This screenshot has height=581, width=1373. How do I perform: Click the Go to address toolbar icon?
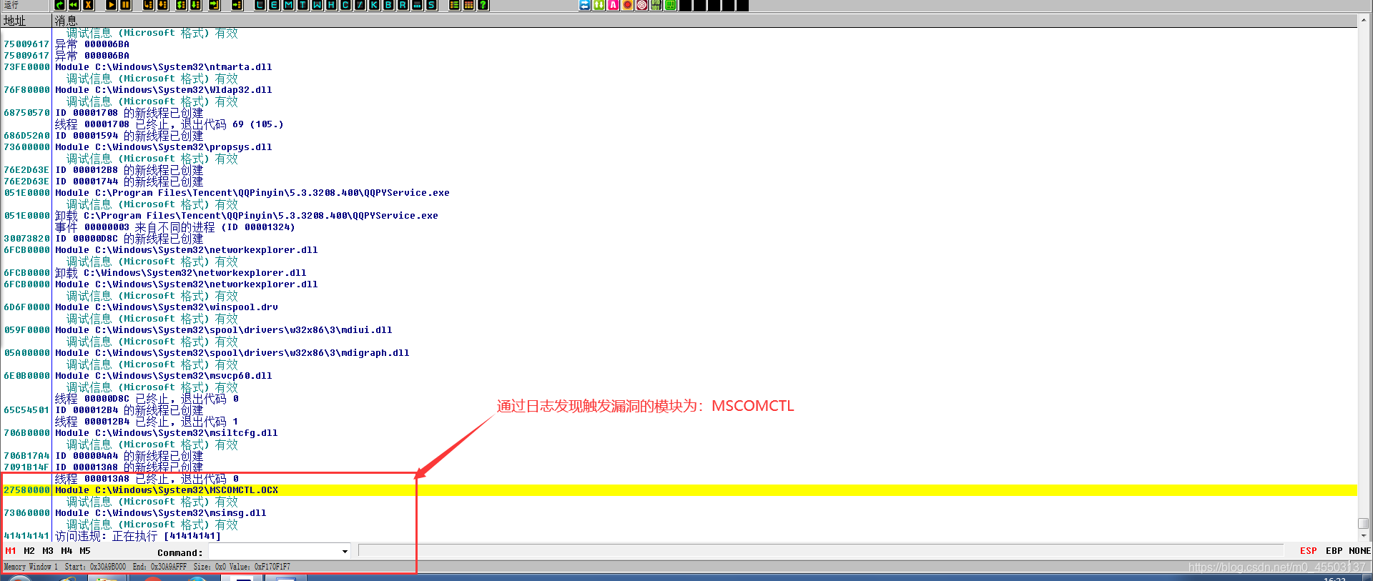click(237, 5)
